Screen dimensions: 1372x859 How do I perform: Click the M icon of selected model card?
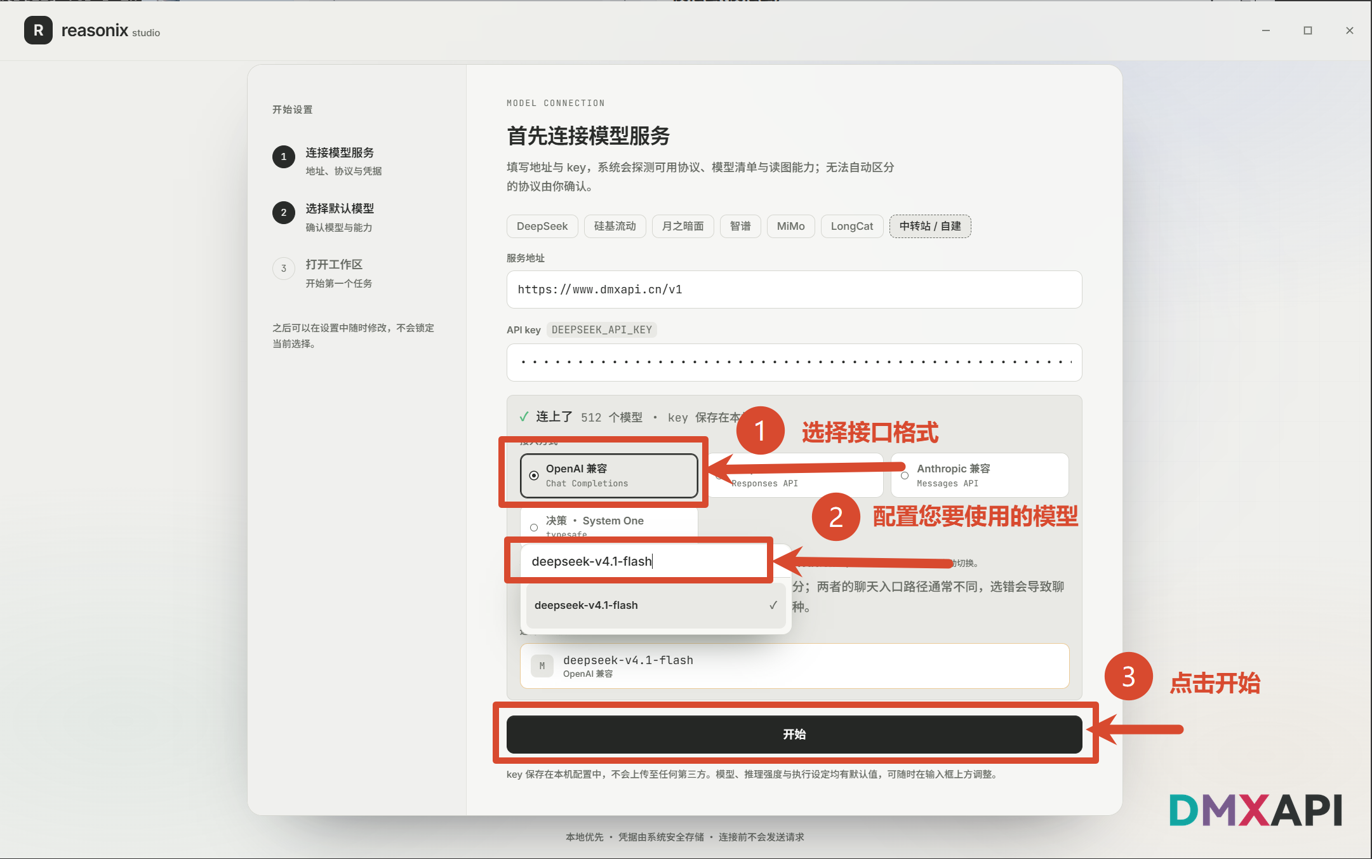pyautogui.click(x=542, y=666)
